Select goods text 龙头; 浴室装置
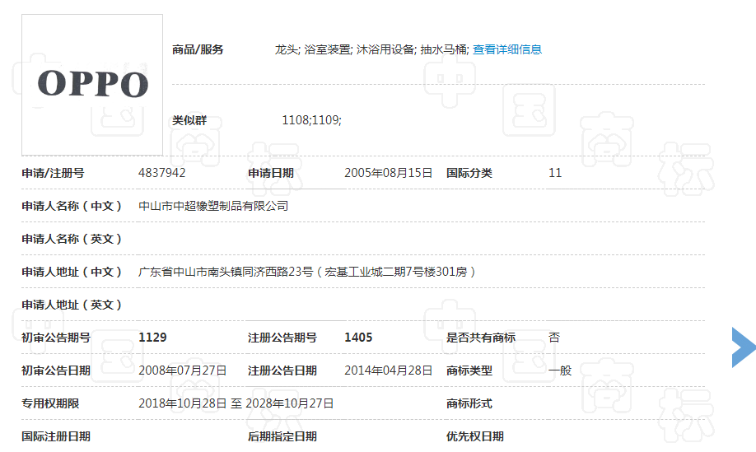The height and width of the screenshot is (452, 756). [313, 49]
